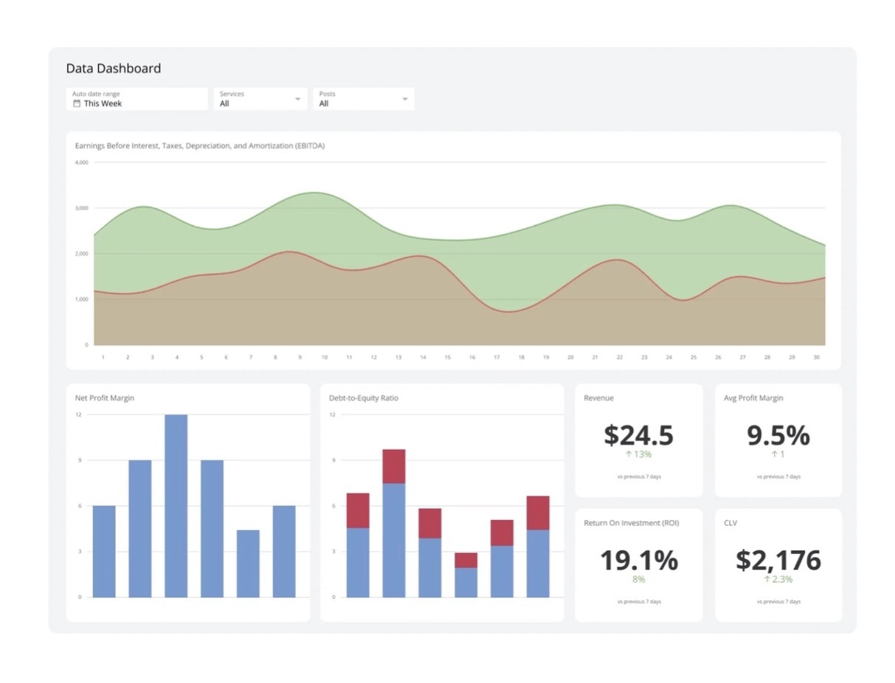The width and height of the screenshot is (895, 683).
Task: Click the Debt-to-Equity Ratio chart title
Action: click(363, 398)
